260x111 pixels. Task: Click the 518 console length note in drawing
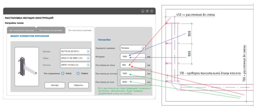coord(210,73)
